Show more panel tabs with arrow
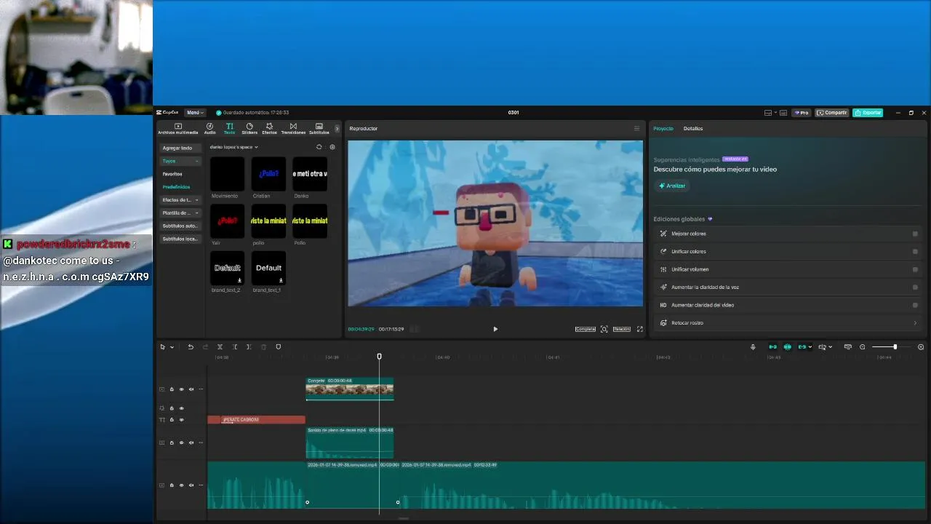The width and height of the screenshot is (931, 524). point(337,129)
